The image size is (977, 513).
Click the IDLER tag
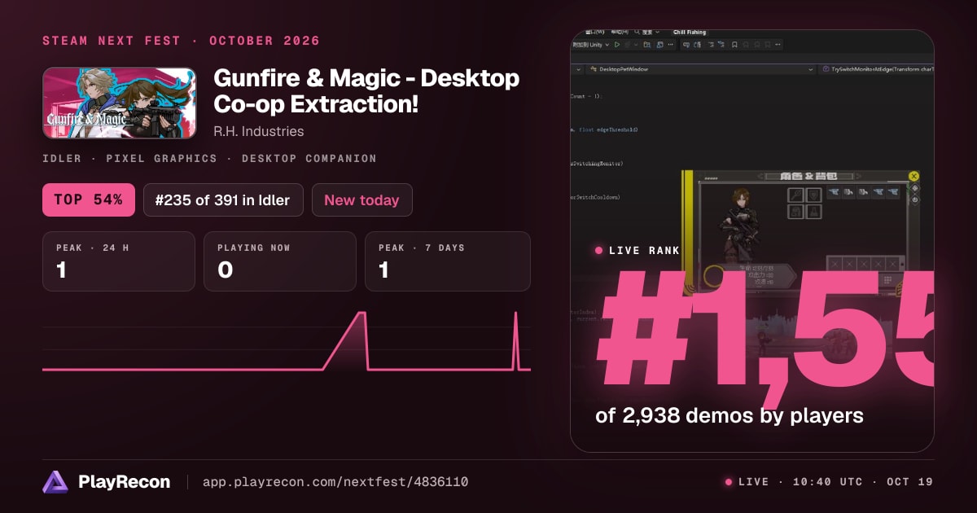point(62,159)
